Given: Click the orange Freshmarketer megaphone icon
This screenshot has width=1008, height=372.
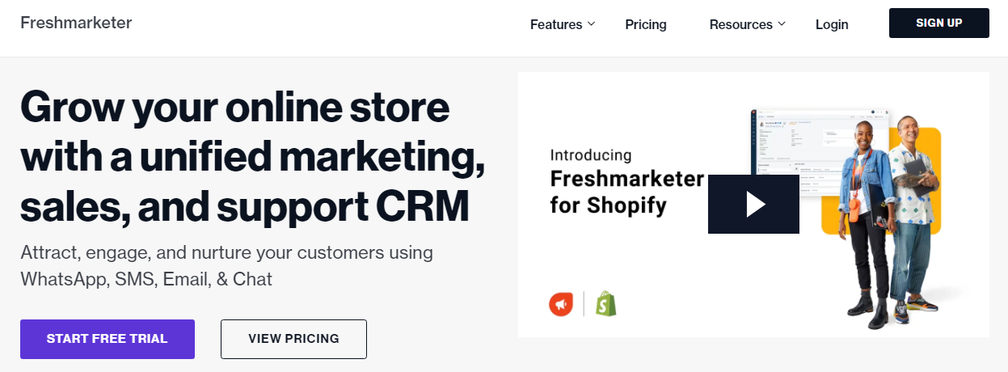Looking at the screenshot, I should (561, 304).
